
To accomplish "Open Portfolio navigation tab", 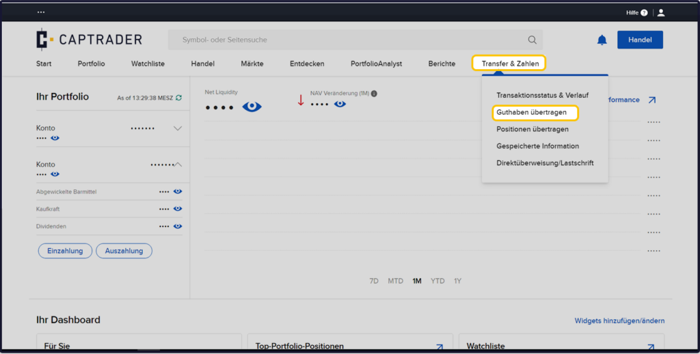I will tap(91, 64).
